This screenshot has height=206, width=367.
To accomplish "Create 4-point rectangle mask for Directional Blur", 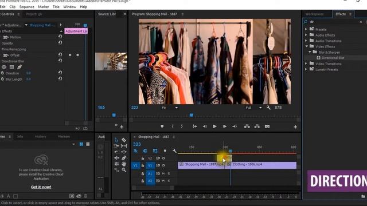I will click(11, 67).
